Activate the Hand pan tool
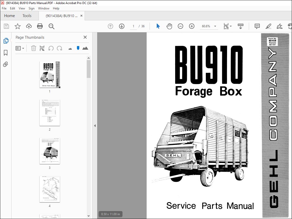Image resolution: width=292 pixels, height=219 pixels. (x=169, y=26)
